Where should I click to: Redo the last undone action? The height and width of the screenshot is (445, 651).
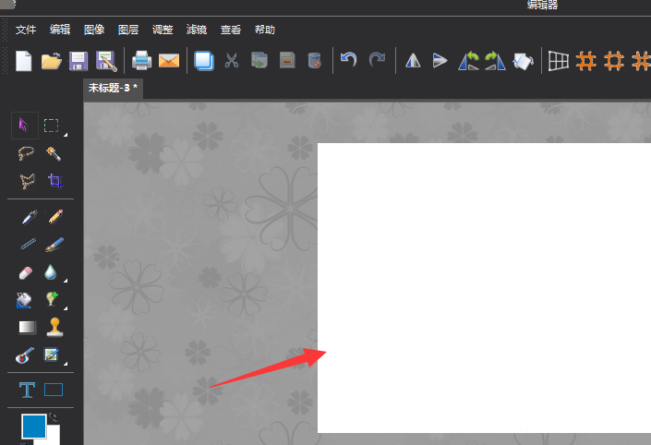click(x=377, y=60)
